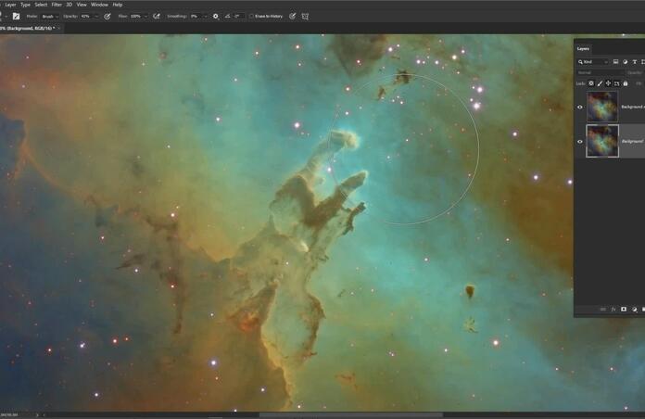
Task: Click the Opacity percentage field
Action: 86,17
